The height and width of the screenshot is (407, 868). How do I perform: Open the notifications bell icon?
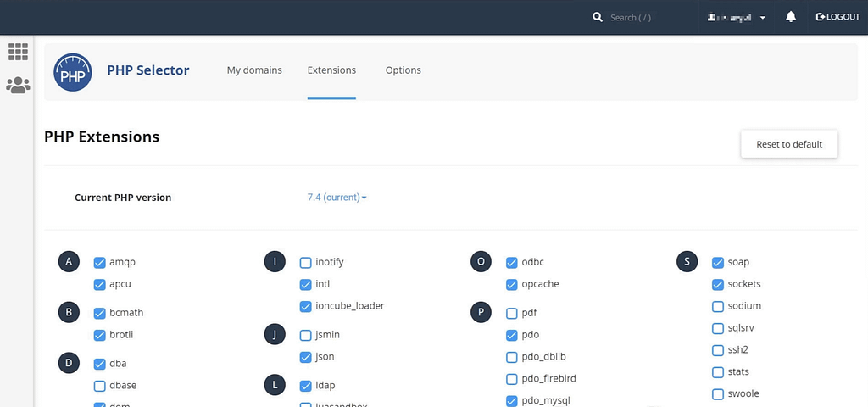791,17
